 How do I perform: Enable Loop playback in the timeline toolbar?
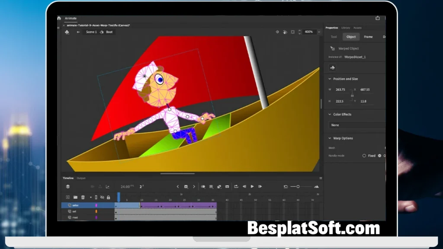(236, 186)
